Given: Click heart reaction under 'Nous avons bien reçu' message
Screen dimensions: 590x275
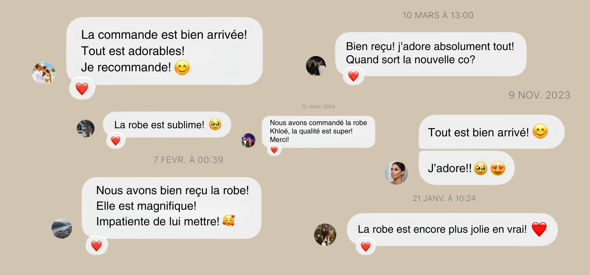Looking at the screenshot, I should point(97,246).
